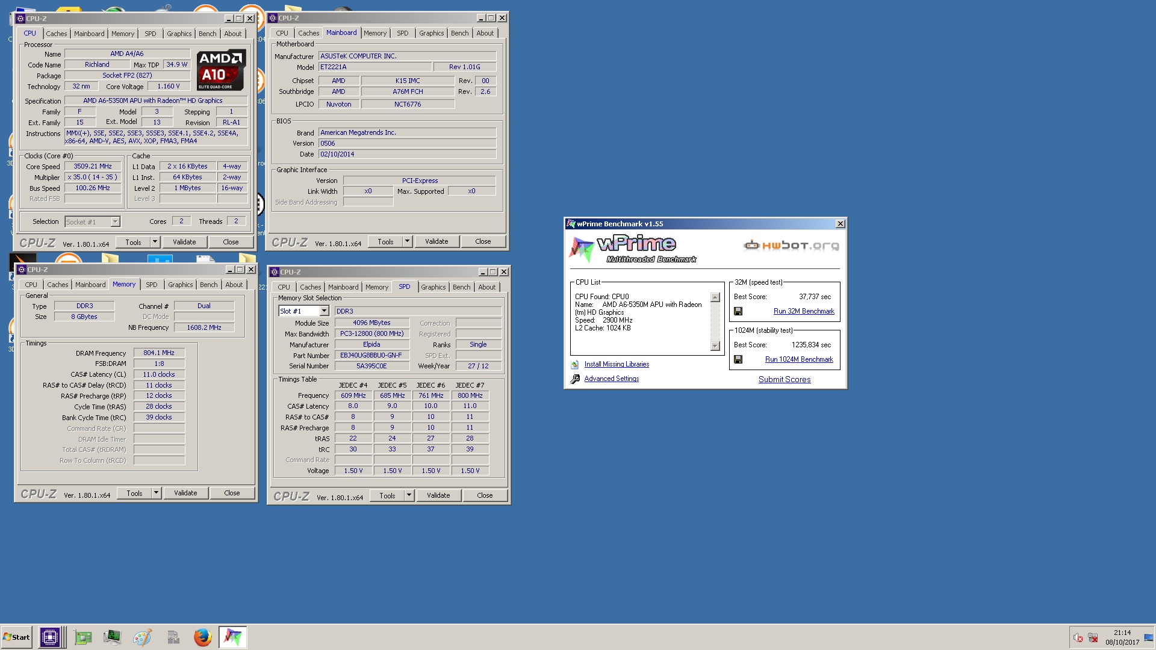The height and width of the screenshot is (650, 1156).
Task: Expand the Tools arrow in the Mainboard CPU-Z window
Action: point(407,241)
